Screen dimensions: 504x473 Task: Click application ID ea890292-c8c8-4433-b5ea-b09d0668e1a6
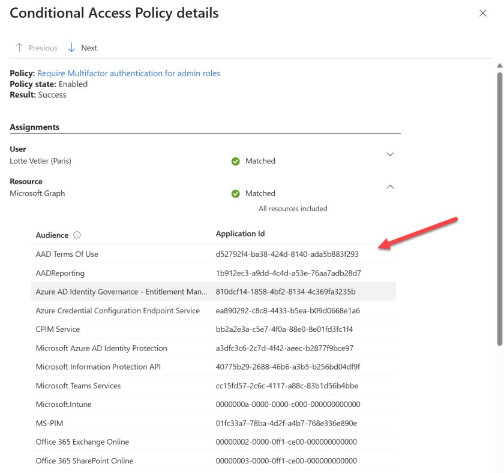click(x=287, y=310)
